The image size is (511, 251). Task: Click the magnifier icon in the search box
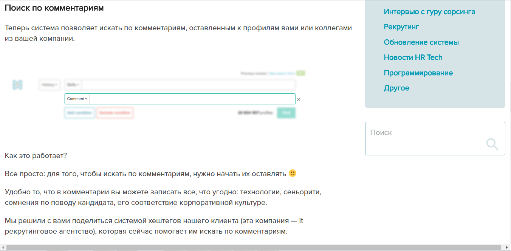click(492, 144)
